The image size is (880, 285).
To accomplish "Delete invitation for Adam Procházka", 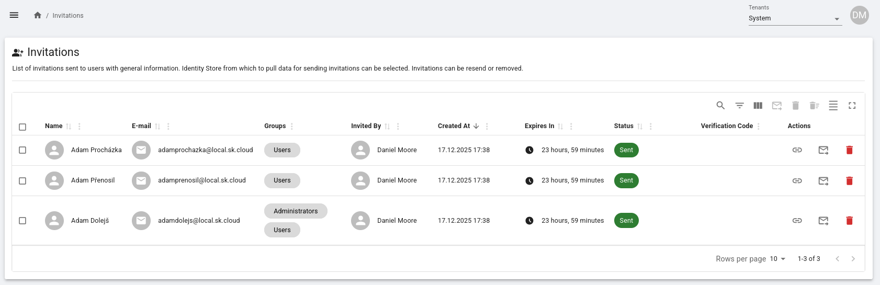I will [849, 150].
